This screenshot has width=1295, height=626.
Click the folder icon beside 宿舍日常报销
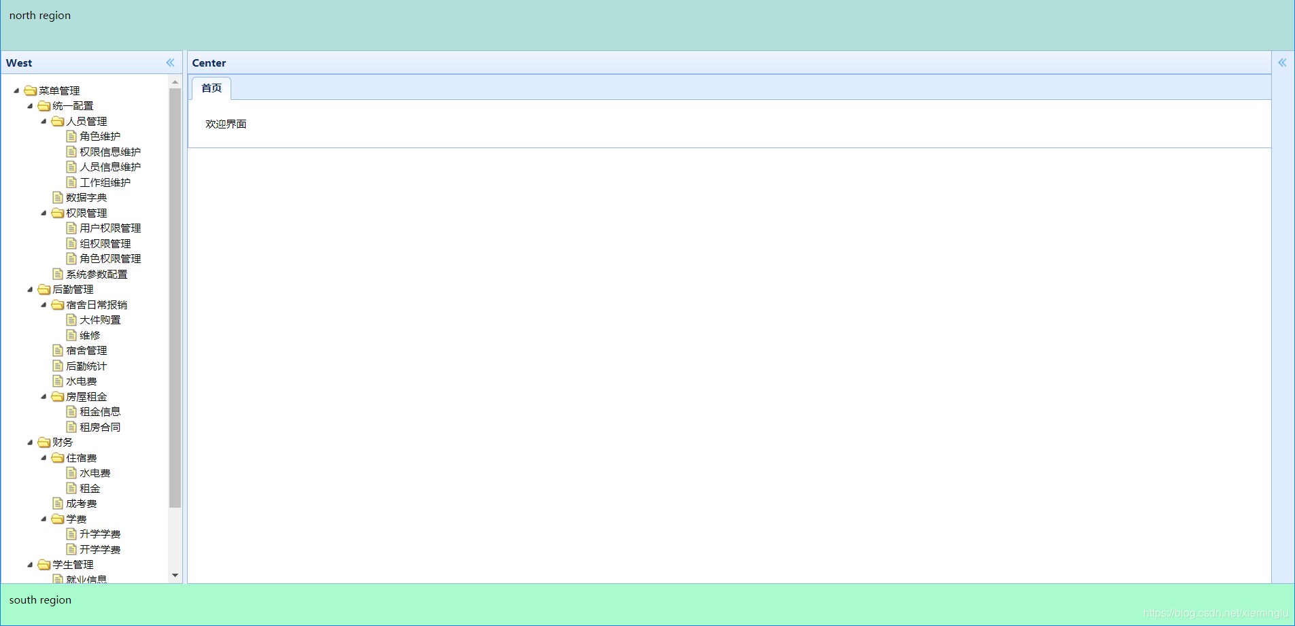57,305
